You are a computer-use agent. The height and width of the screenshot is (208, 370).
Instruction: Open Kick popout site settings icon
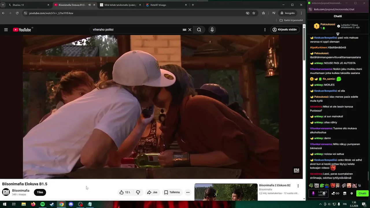coord(311,9)
